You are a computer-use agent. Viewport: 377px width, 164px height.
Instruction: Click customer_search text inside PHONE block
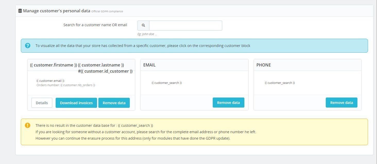(x=280, y=83)
